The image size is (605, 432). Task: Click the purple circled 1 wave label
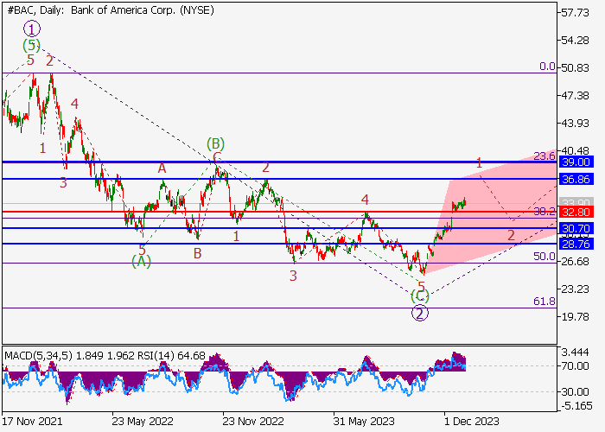point(32,29)
